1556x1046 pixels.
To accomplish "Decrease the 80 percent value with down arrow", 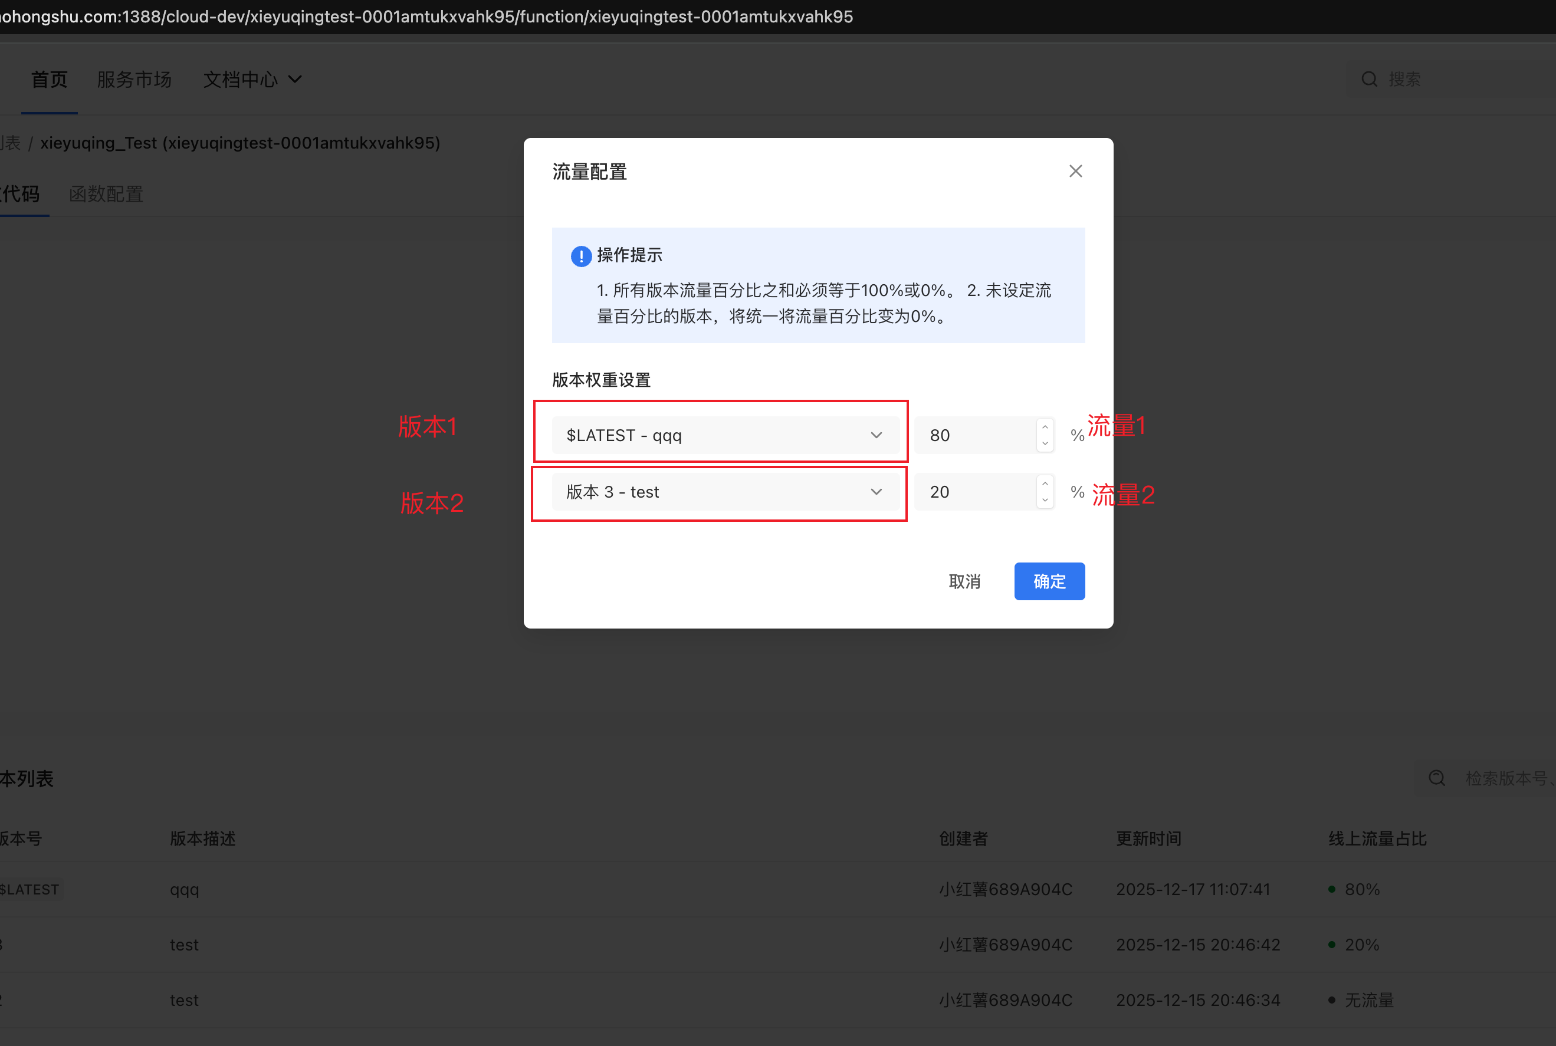I will pyautogui.click(x=1045, y=443).
